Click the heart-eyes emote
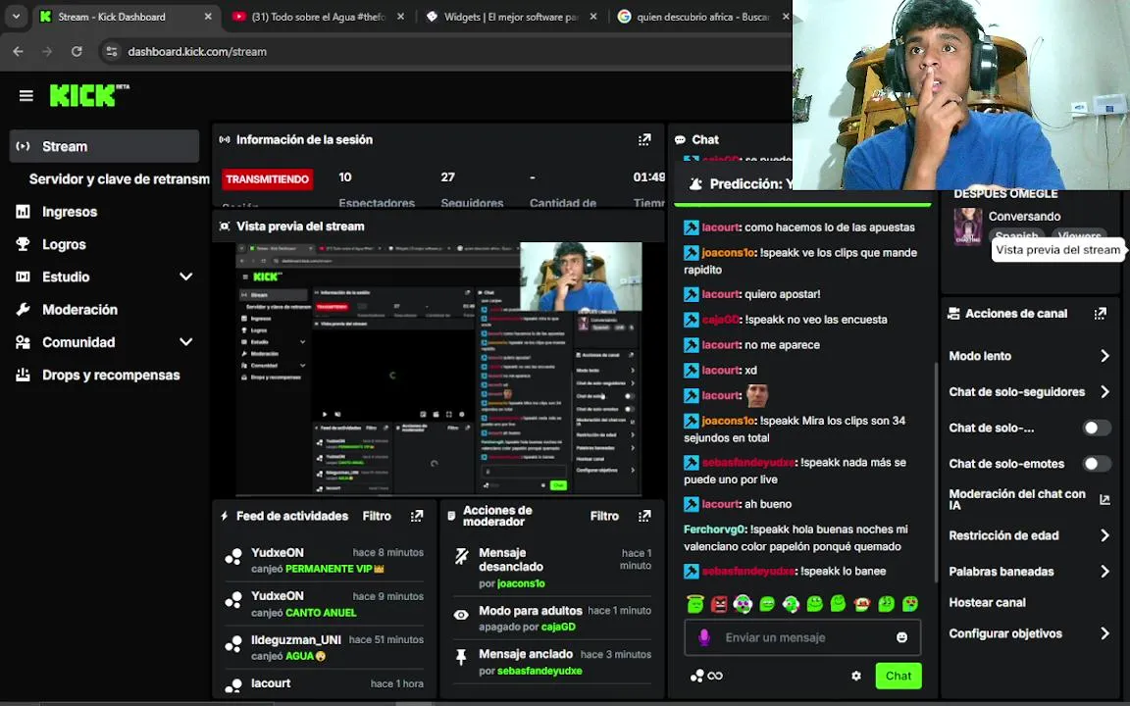The image size is (1130, 706). pos(910,604)
